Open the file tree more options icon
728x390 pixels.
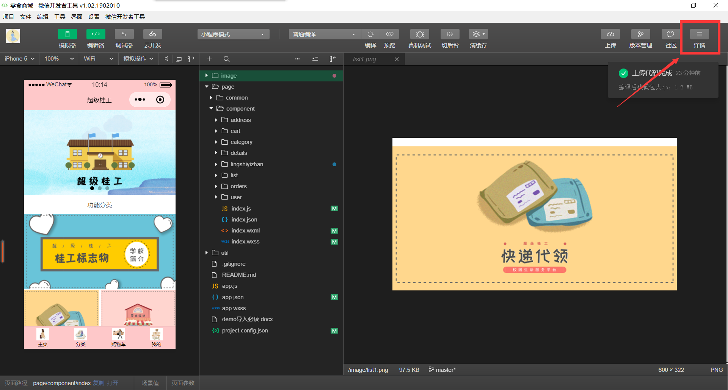click(x=297, y=59)
